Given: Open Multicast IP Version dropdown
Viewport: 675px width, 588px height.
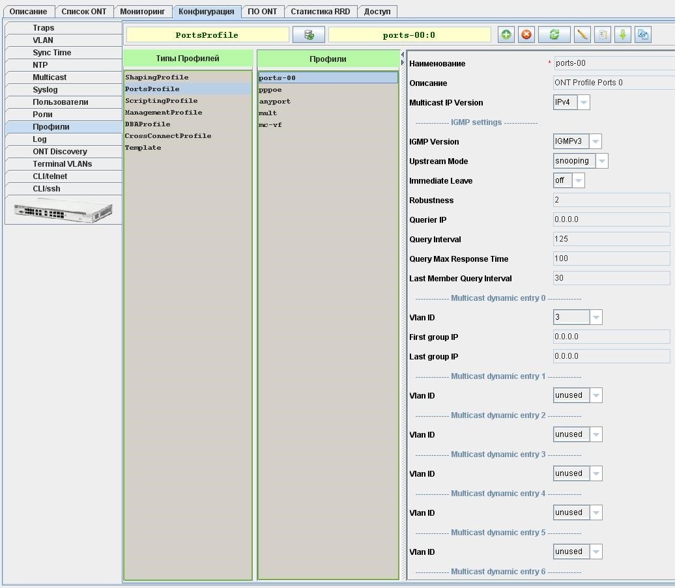Looking at the screenshot, I should tap(584, 102).
